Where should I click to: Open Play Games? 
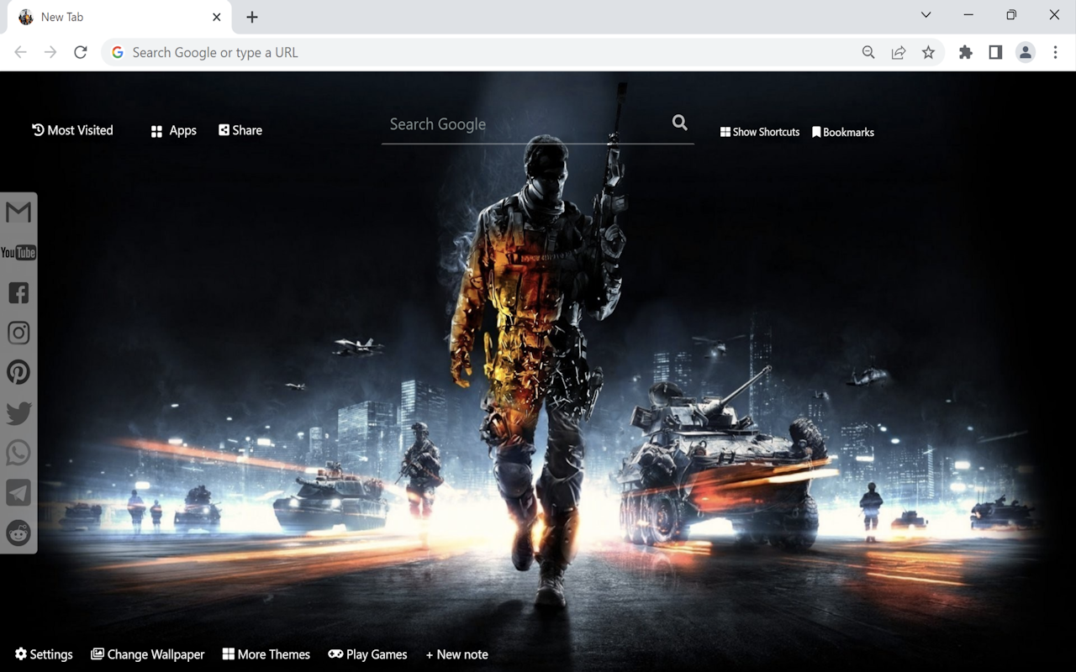pos(367,654)
